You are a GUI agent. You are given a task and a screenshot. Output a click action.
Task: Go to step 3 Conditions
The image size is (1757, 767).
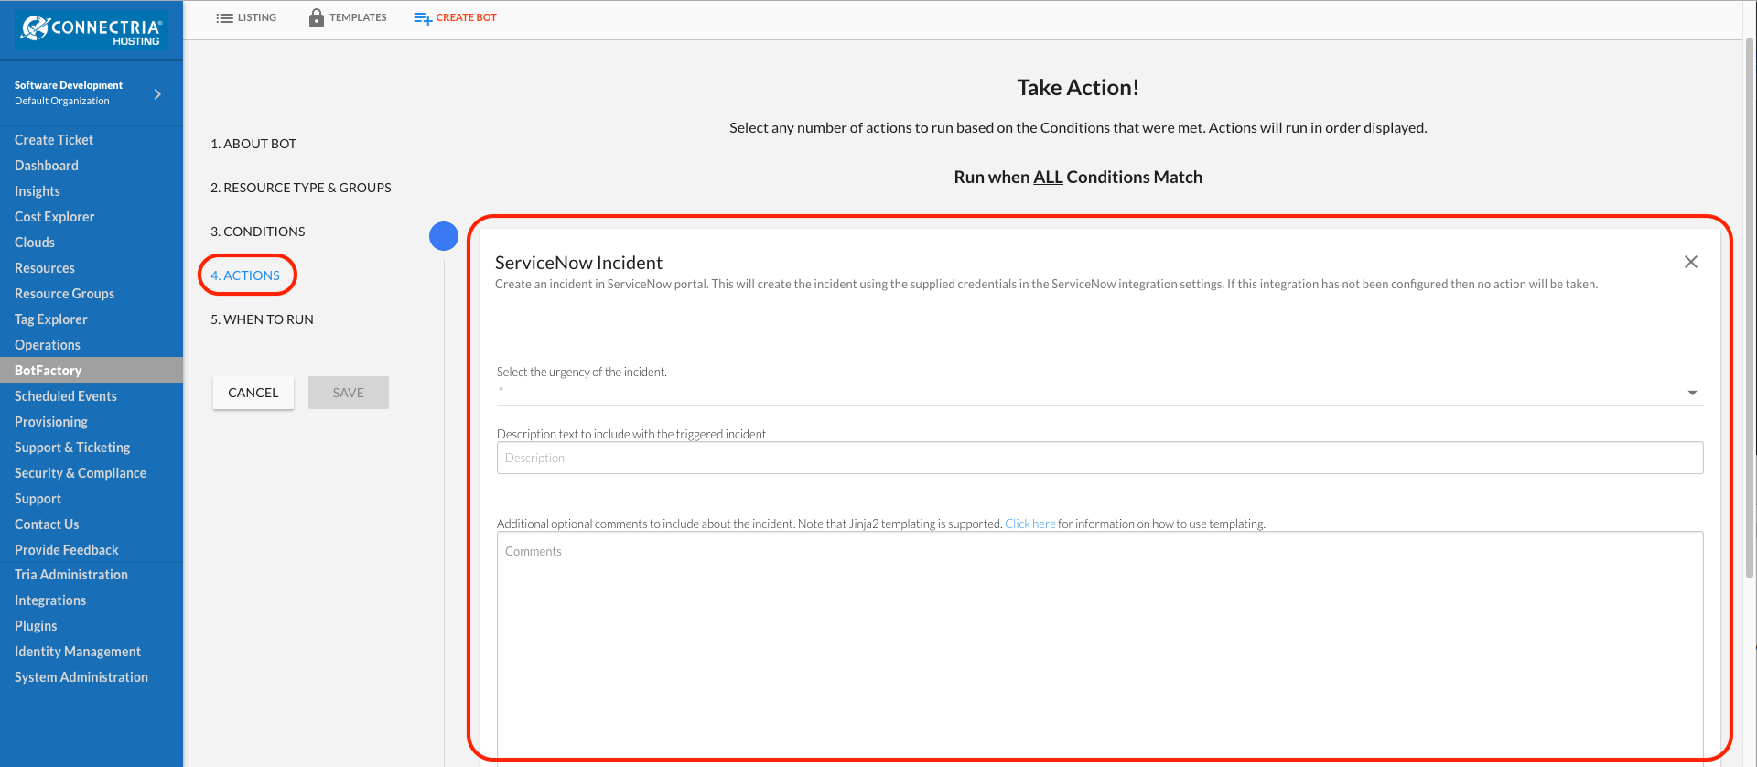(x=258, y=232)
